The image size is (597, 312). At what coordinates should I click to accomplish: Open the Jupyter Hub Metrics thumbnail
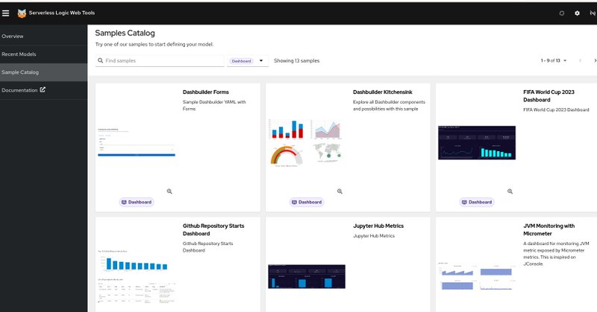click(307, 276)
